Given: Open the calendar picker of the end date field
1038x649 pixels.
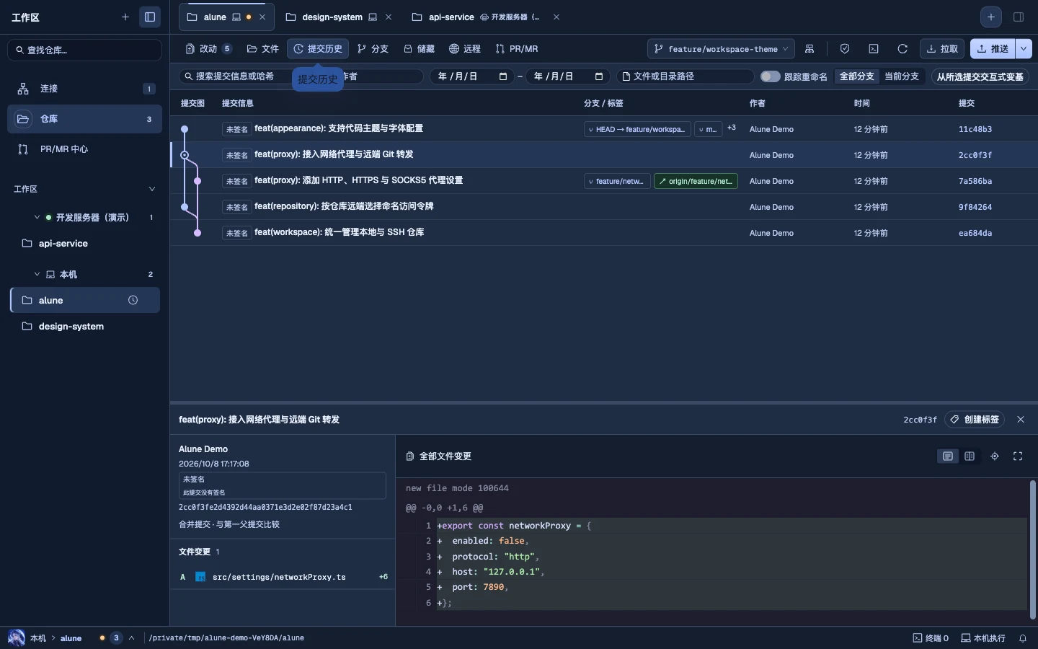Looking at the screenshot, I should pyautogui.click(x=599, y=76).
